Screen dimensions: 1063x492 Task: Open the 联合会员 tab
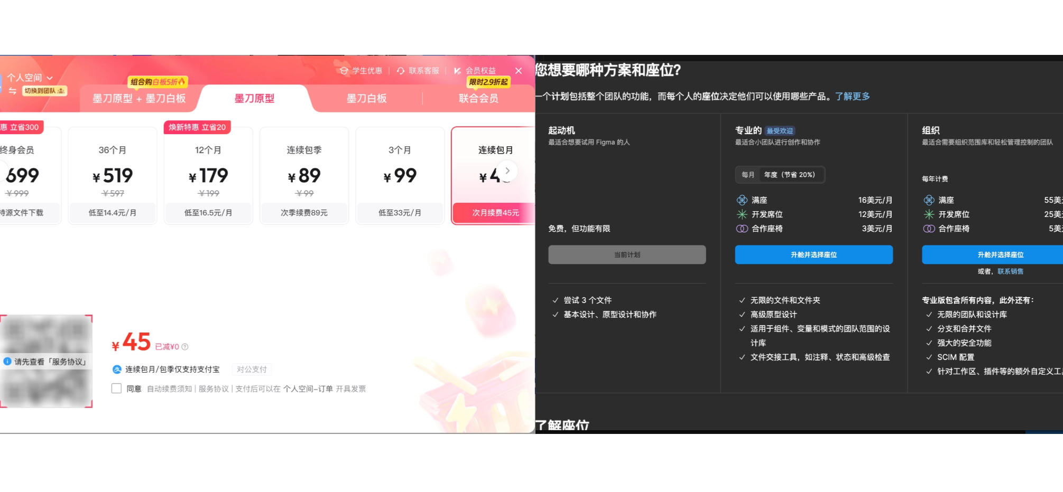478,98
